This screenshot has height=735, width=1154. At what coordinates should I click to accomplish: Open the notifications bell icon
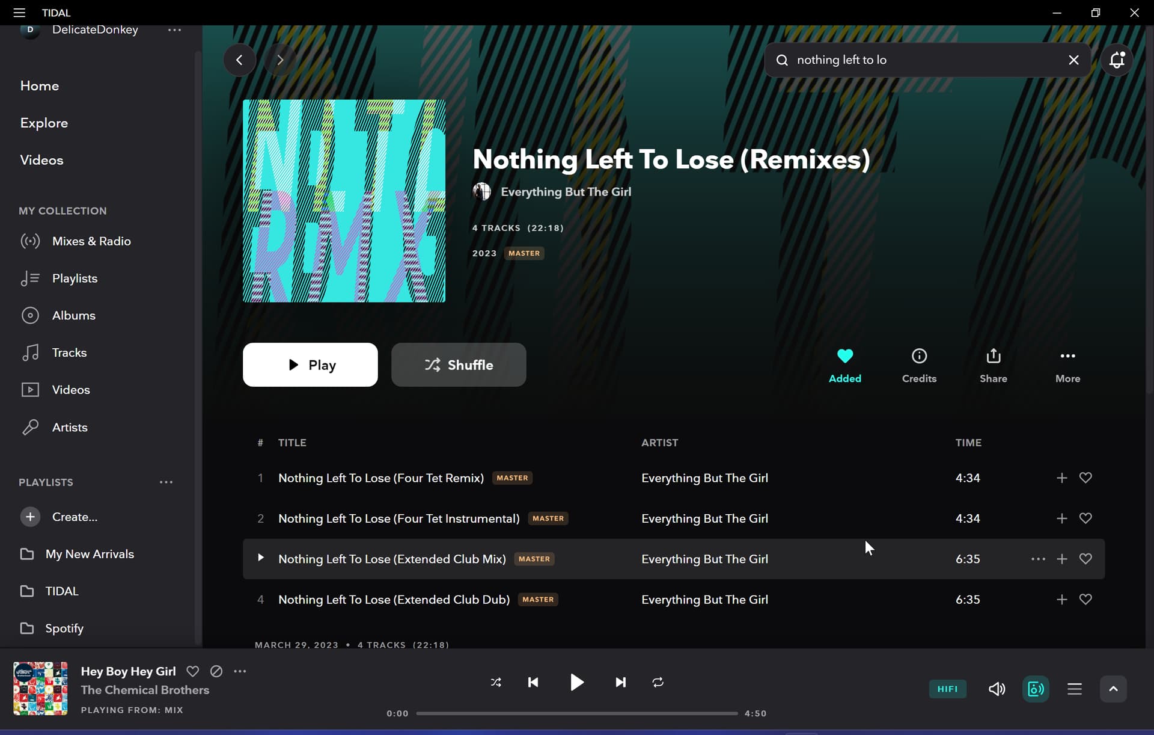(x=1117, y=60)
